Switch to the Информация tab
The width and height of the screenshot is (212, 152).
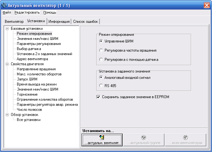[59, 22]
